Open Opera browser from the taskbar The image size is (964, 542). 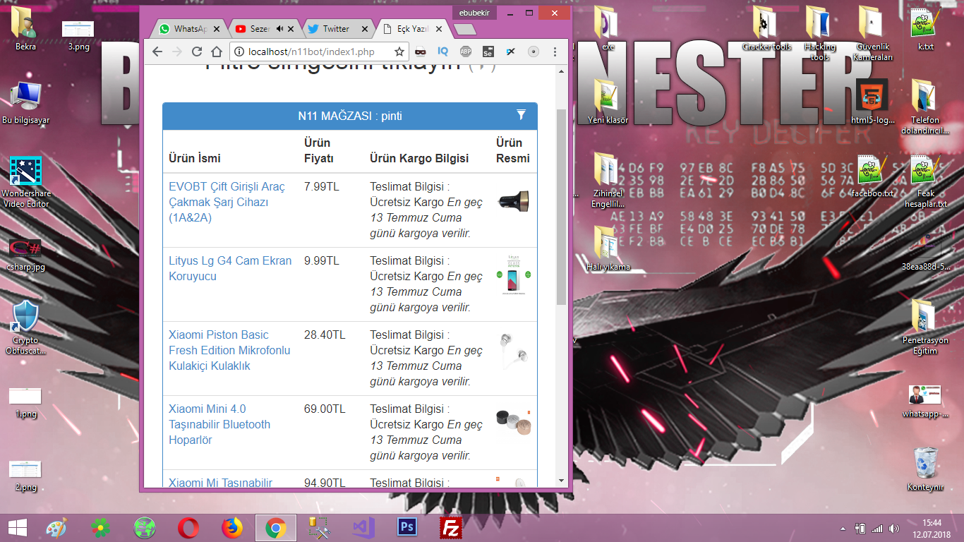188,527
